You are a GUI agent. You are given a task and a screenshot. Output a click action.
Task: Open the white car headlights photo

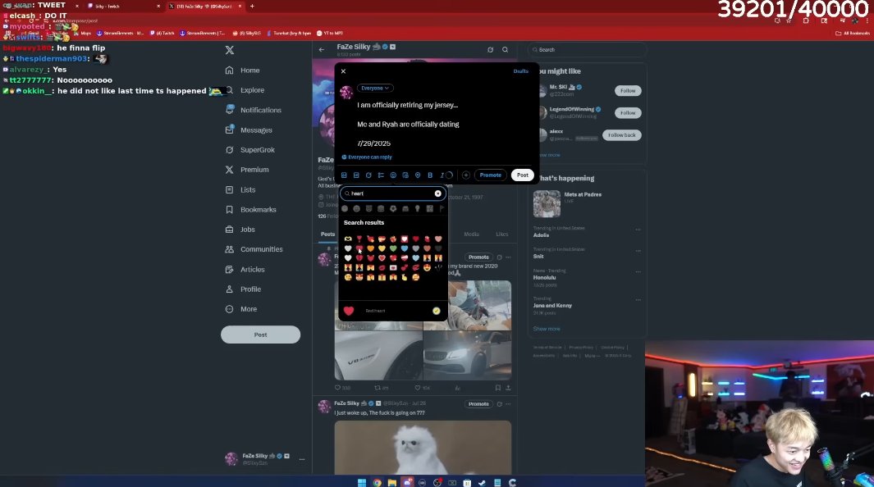[x=467, y=355]
